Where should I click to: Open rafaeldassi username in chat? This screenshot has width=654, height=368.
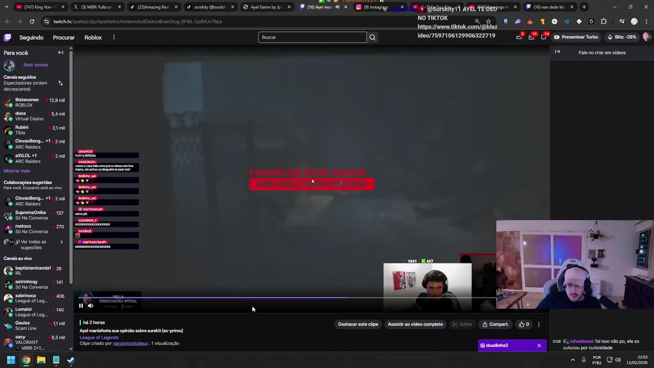tap(581, 341)
